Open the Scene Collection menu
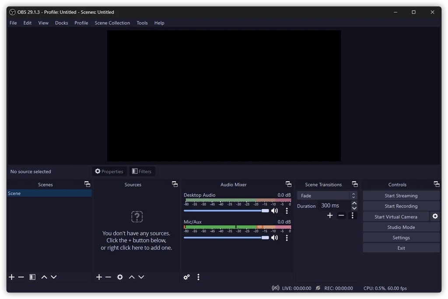Viewport: 448px width, 299px height. (x=112, y=23)
